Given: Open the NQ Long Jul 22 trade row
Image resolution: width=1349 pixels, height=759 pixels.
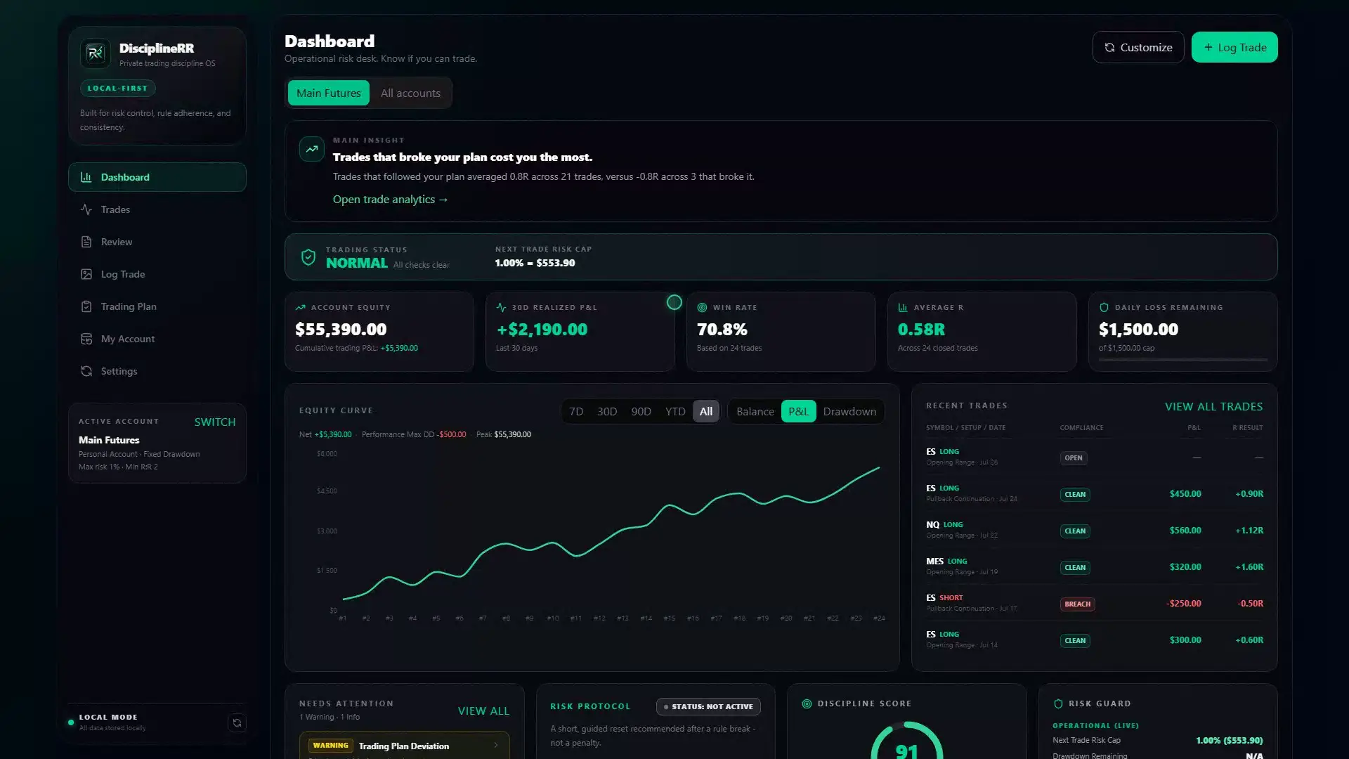Looking at the screenshot, I should (x=1094, y=530).
